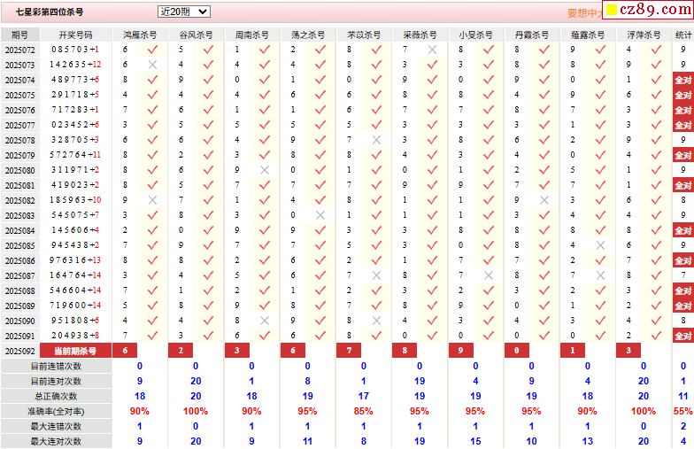Image resolution: width=694 pixels, height=449 pixels.
Task: Click the 七星彩第四位杀号 title
Action: point(50,12)
